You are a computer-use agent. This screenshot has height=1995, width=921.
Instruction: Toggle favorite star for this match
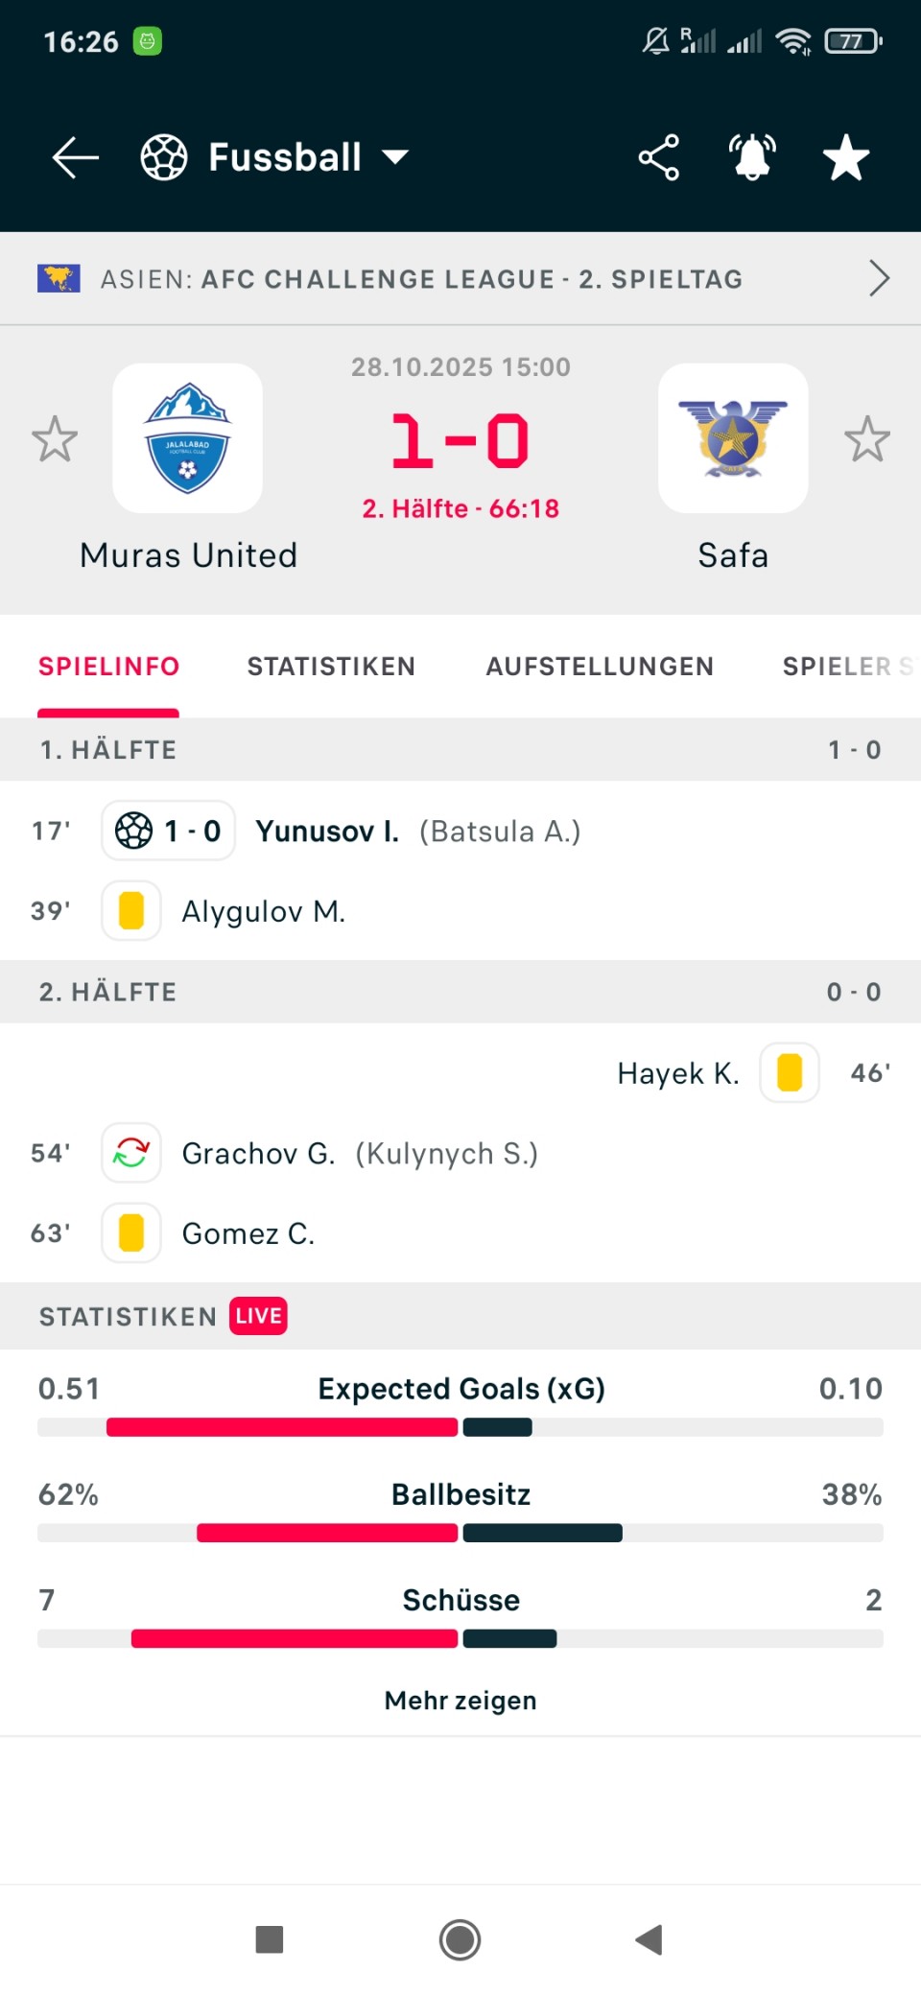pyautogui.click(x=845, y=158)
